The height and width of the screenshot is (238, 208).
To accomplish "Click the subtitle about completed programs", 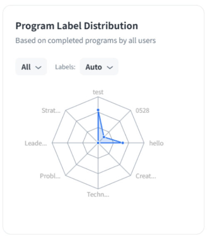I will coord(86,40).
